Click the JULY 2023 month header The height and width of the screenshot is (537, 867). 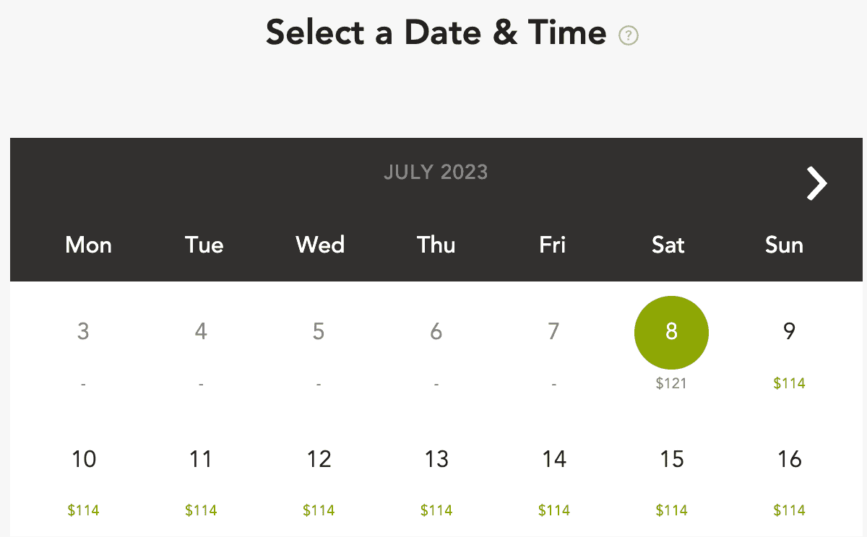(436, 173)
